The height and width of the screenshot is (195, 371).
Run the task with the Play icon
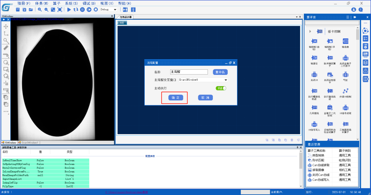click(69, 9)
